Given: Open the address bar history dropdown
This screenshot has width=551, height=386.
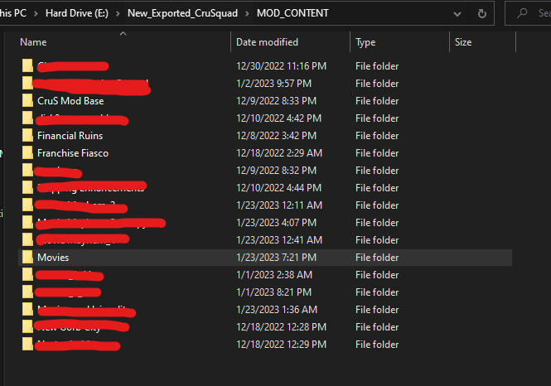Looking at the screenshot, I should [x=456, y=13].
